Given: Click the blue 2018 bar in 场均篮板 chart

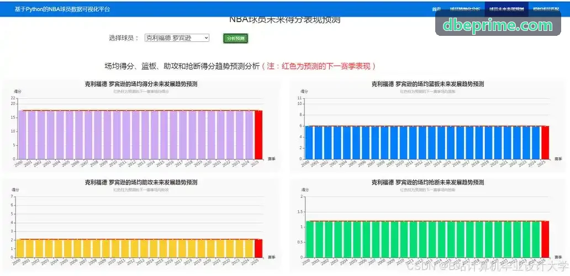Looking at the screenshot, I should click(x=479, y=142).
